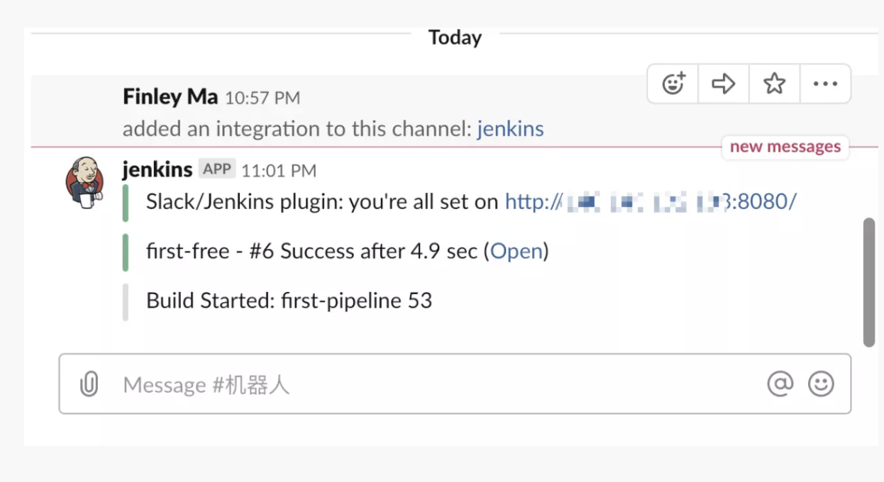Open the jenkins integration link
This screenshot has width=884, height=482.
point(510,129)
